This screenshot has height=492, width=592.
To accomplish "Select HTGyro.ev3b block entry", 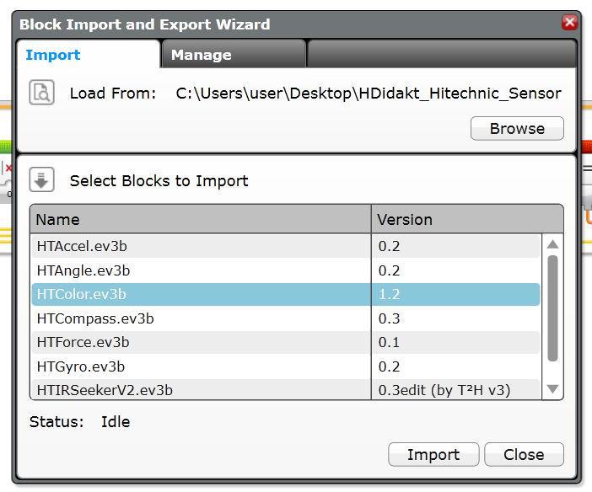I will point(286,366).
